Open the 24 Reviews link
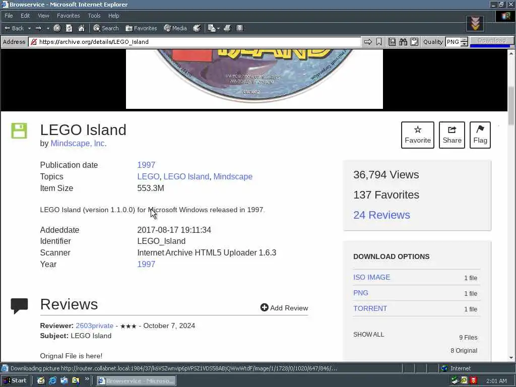 point(382,215)
